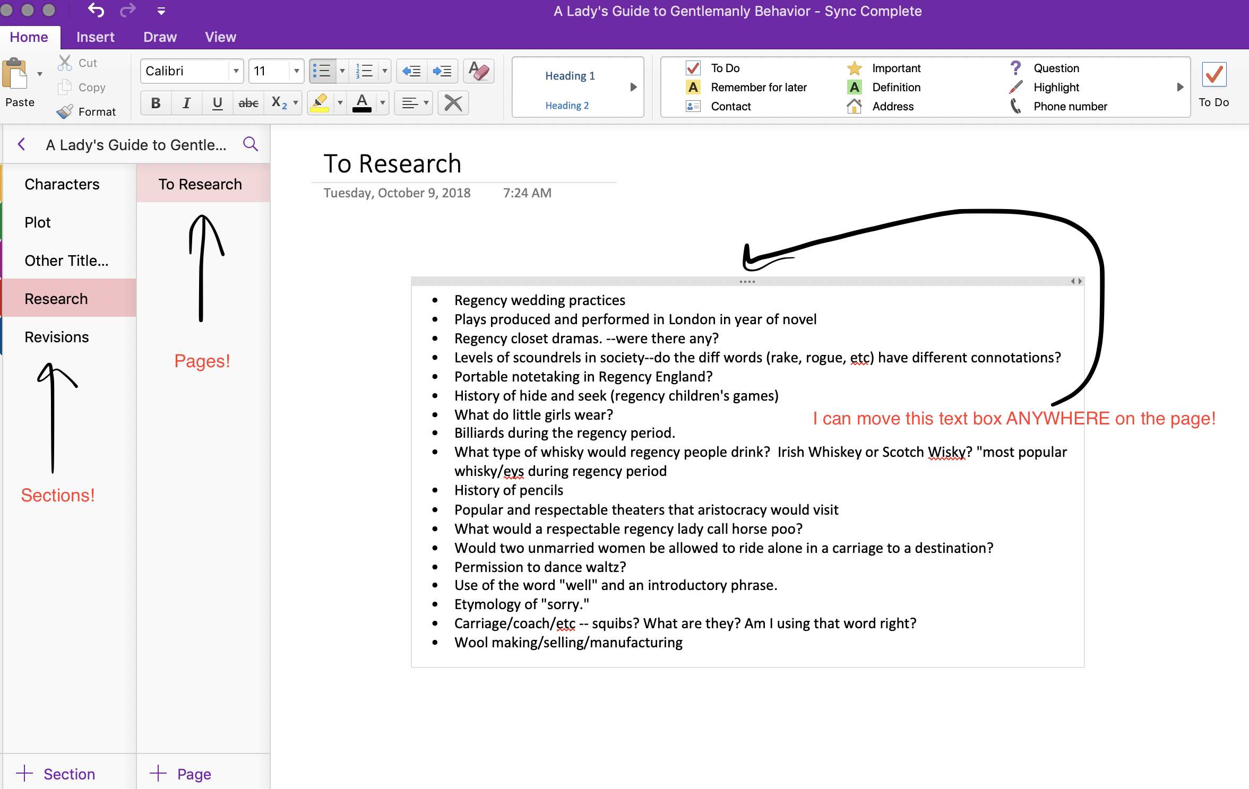Expand the bullet list style dropdown
The image size is (1249, 789).
coord(342,71)
